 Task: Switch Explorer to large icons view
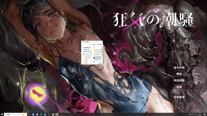(x=101, y=63)
